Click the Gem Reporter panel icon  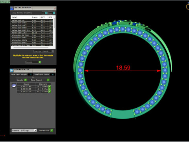click(12, 71)
